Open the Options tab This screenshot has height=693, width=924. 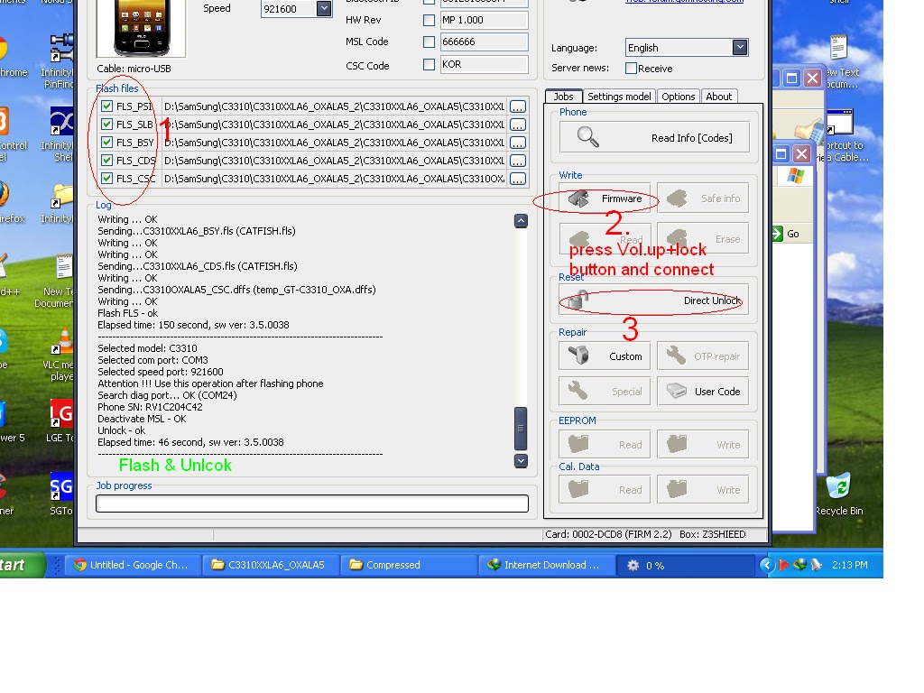pos(678,96)
